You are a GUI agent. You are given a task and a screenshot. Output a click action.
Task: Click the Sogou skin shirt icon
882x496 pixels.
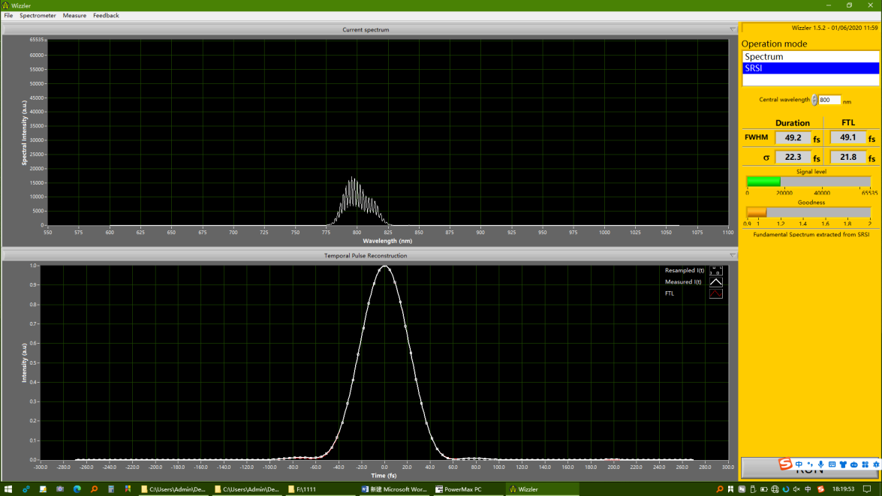click(843, 464)
